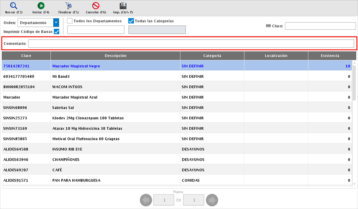Start inventory with Iniciar play icon

click(x=41, y=6)
